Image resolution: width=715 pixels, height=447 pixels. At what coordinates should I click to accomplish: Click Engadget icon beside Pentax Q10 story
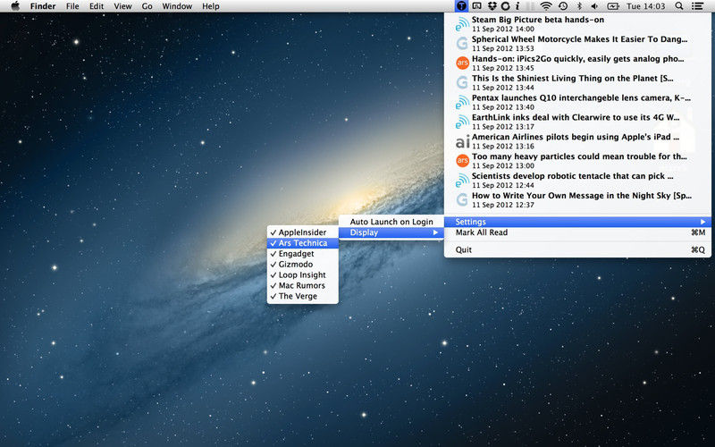pos(462,102)
